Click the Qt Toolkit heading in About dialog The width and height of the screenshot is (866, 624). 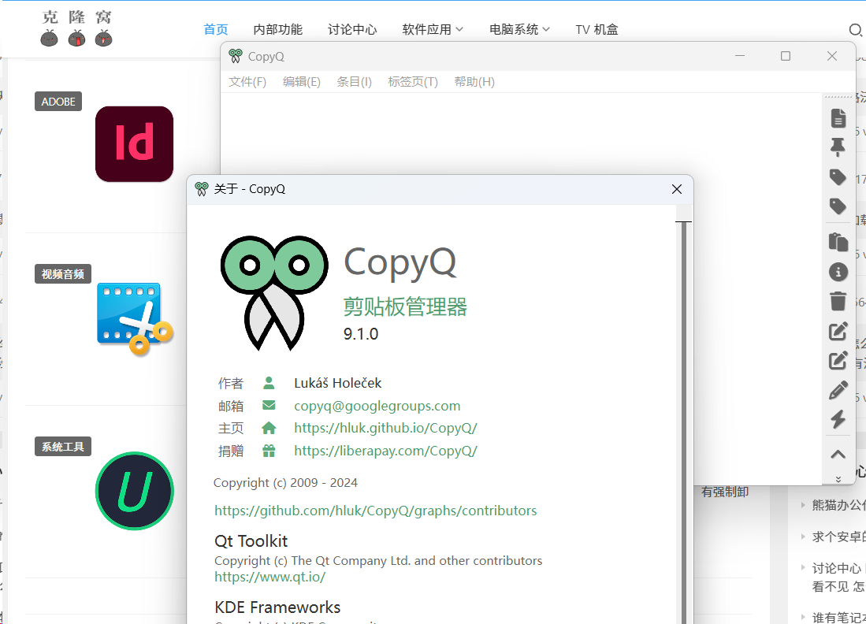click(x=251, y=540)
